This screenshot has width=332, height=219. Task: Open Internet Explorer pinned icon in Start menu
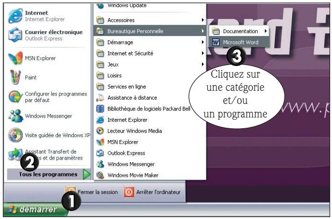tap(15, 15)
